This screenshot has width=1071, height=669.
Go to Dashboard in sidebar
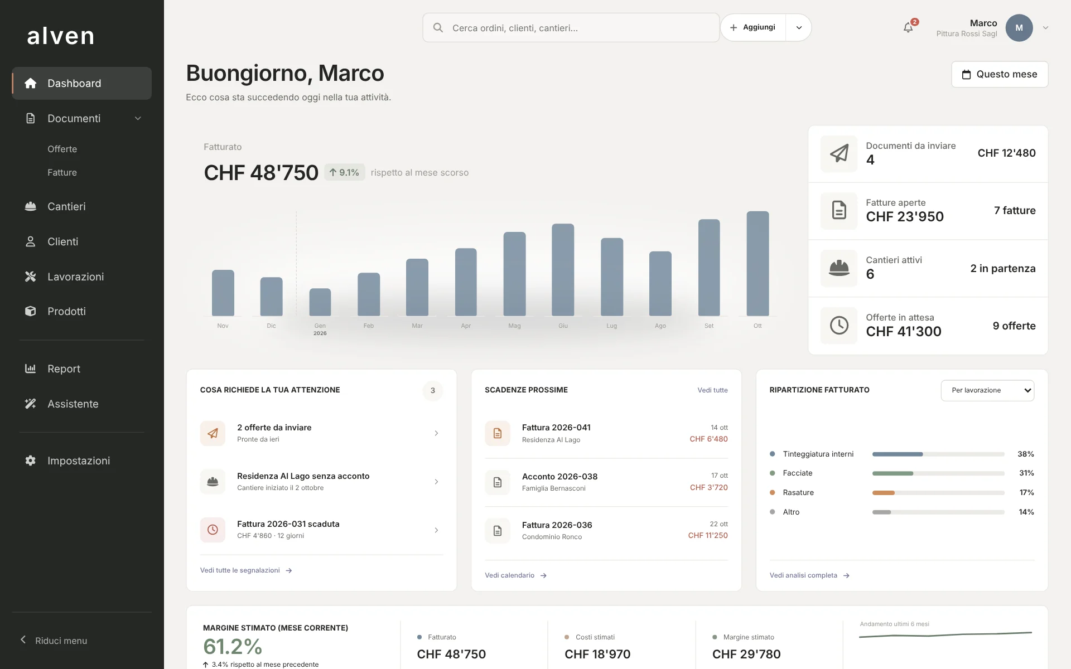(82, 84)
